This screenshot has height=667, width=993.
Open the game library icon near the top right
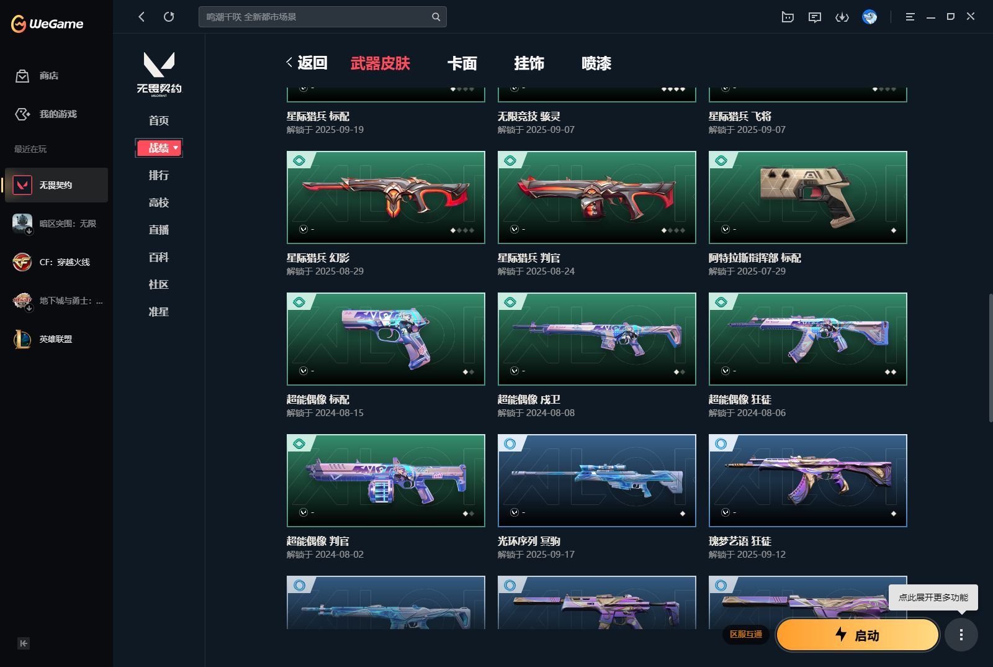[x=787, y=17]
